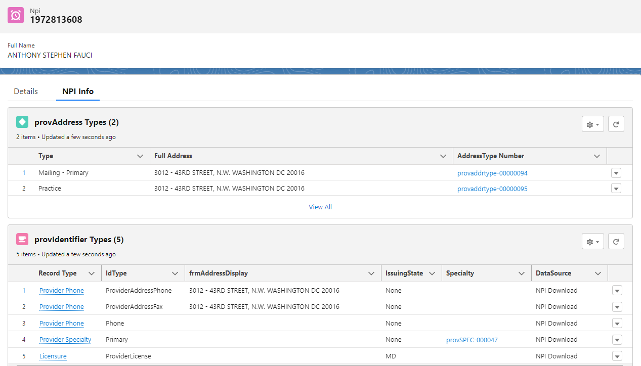This screenshot has height=366, width=641.
Task: Click the green provAddress Types list icon
Action: pos(22,122)
